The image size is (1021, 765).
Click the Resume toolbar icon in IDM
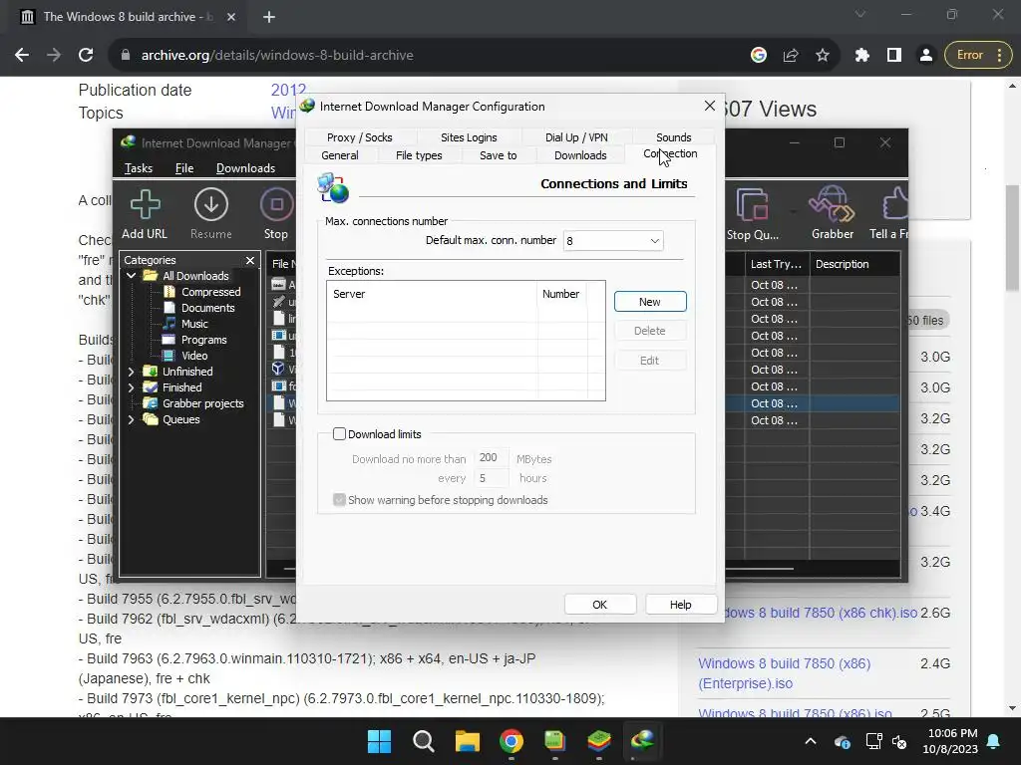tap(211, 215)
